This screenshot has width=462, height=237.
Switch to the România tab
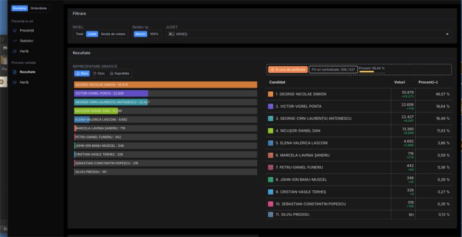[x=20, y=9]
